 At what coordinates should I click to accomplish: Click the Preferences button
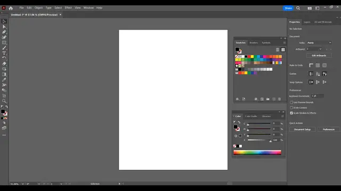(x=328, y=129)
